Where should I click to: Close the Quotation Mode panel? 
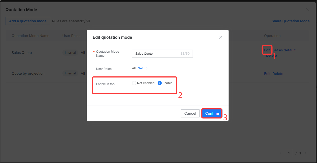click(x=308, y=10)
